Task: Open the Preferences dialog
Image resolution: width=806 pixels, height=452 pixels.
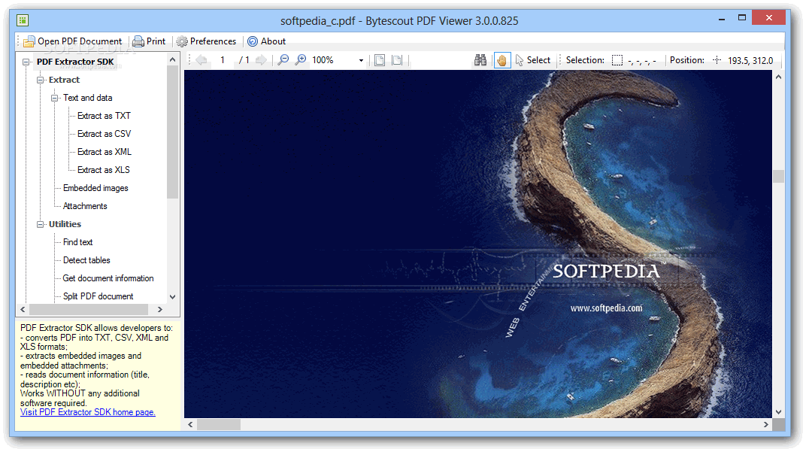Action: click(206, 41)
